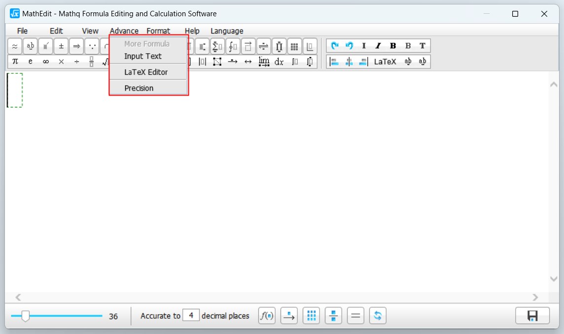This screenshot has height=334, width=564.
Task: Click the bottom blue grid button
Action: pos(311,316)
